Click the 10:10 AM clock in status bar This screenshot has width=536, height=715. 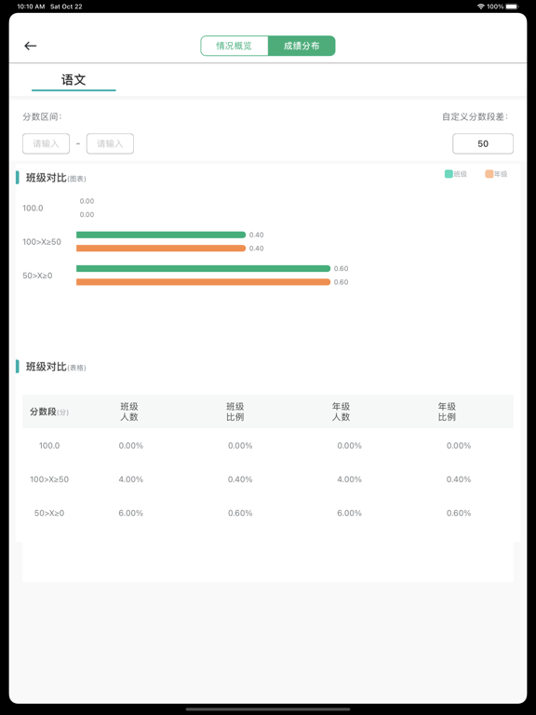pyautogui.click(x=31, y=7)
